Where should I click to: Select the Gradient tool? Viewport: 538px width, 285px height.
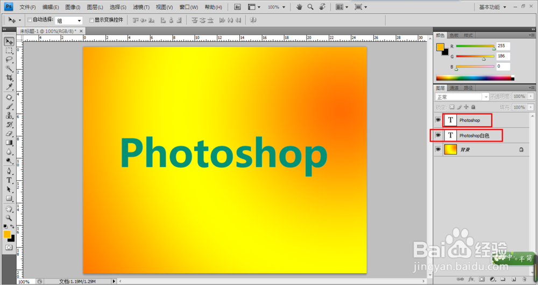pyautogui.click(x=9, y=143)
